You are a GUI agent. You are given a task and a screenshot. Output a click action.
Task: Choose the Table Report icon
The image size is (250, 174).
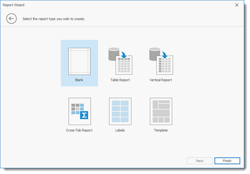click(x=120, y=61)
